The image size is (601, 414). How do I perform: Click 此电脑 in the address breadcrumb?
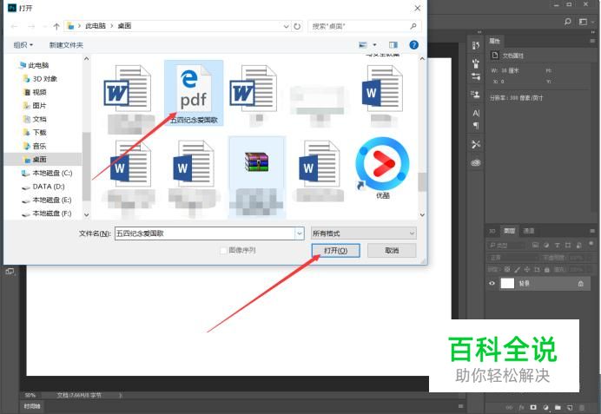click(95, 26)
